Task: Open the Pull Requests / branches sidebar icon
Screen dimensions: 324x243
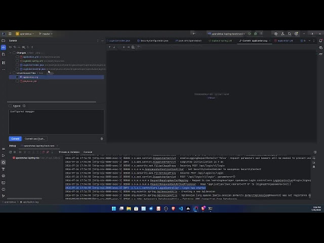Action: (4, 54)
